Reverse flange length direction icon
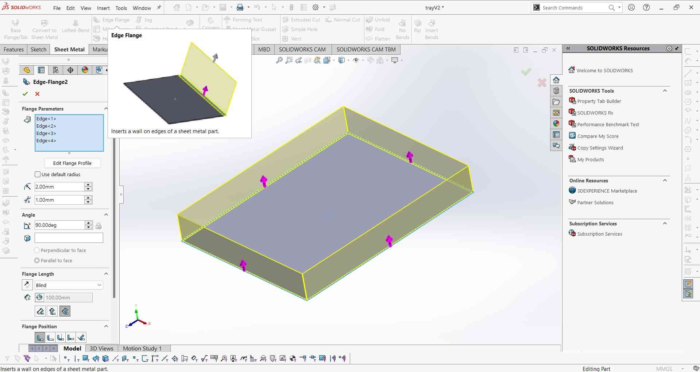 (27, 285)
